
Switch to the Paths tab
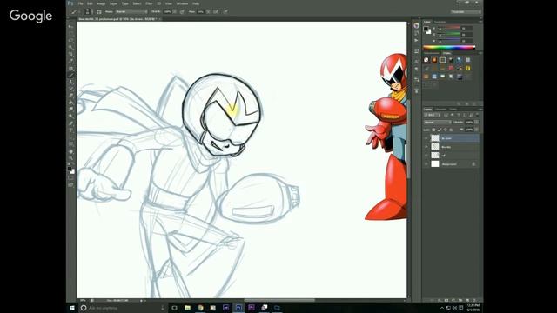click(x=453, y=109)
